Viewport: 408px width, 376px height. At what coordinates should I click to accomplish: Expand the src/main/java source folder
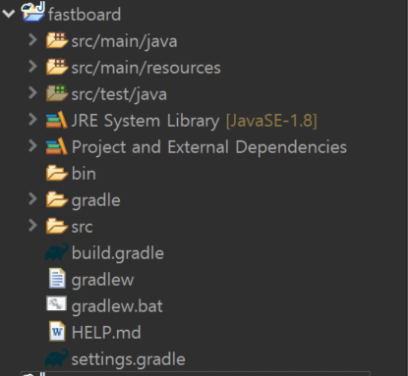click(32, 40)
